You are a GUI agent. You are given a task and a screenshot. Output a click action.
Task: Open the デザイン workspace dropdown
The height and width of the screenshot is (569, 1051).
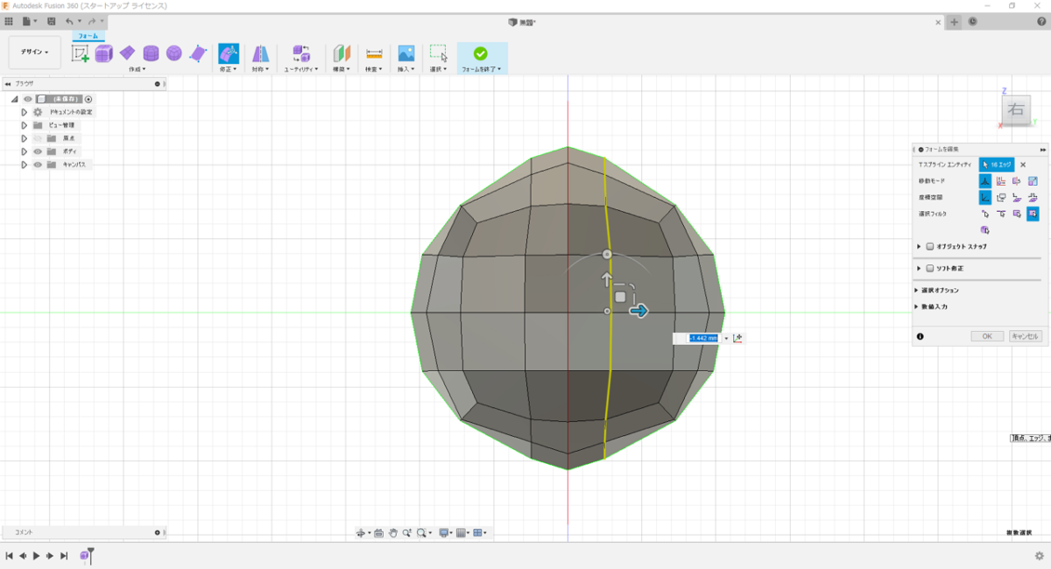(35, 52)
